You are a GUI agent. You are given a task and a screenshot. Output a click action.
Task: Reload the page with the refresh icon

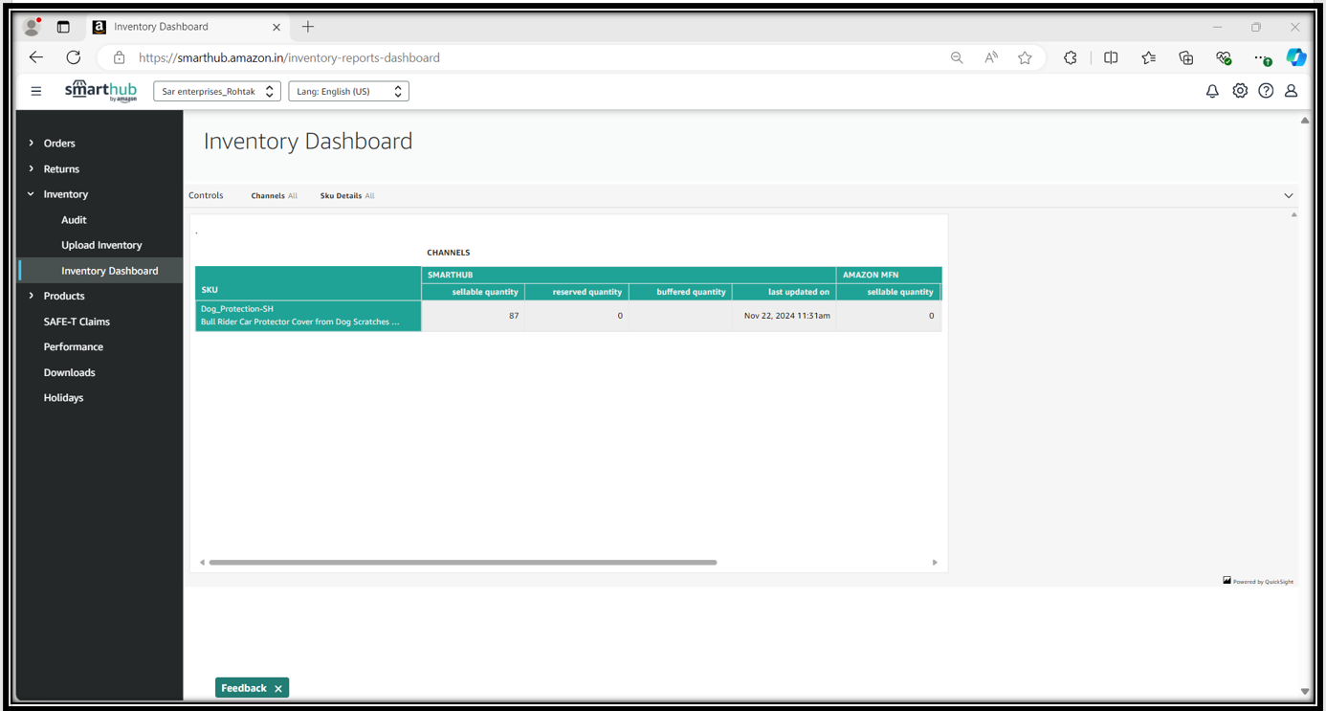(x=74, y=57)
